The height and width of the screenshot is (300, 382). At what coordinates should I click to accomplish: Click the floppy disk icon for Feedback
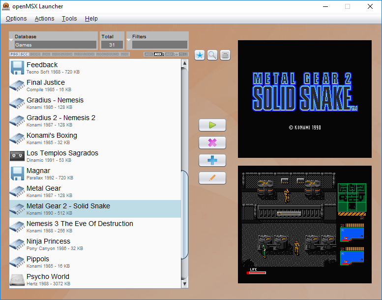[x=17, y=68]
